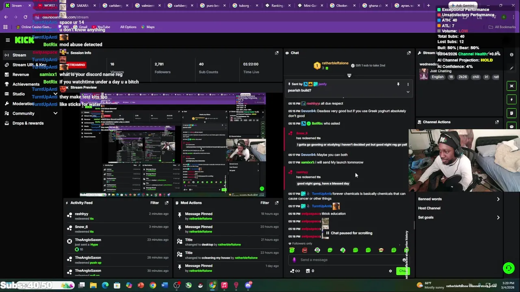520x292 pixels.
Task: Open Discord from the taskbar
Action: [x=248, y=286]
